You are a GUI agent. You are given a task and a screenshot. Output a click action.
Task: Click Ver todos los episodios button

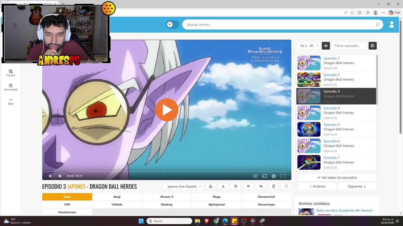[337, 178]
